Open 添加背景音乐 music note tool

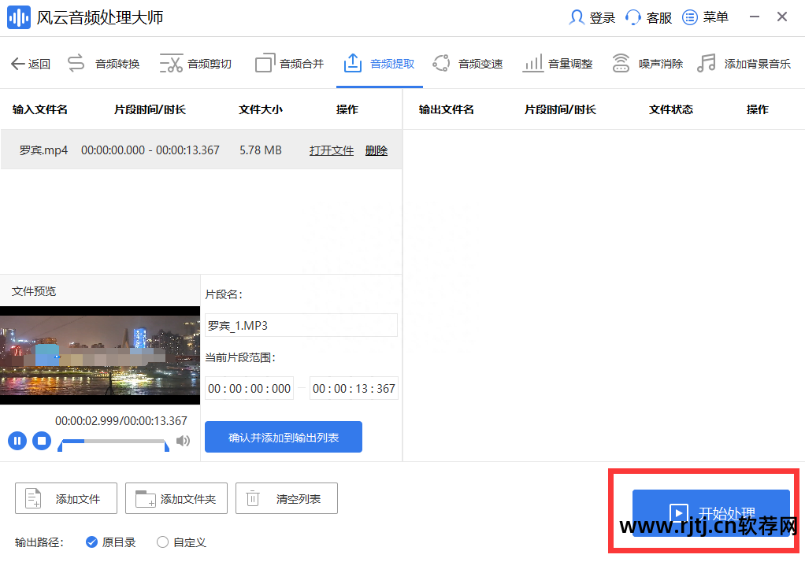(x=707, y=64)
